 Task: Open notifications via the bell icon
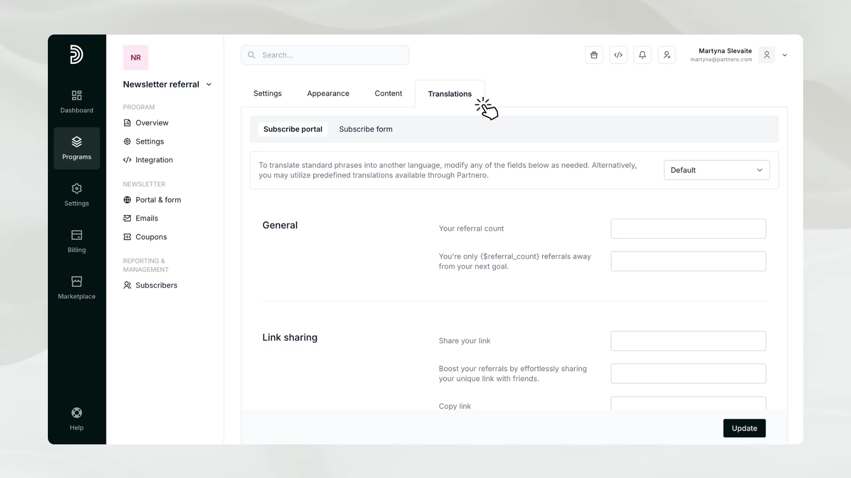tap(643, 54)
